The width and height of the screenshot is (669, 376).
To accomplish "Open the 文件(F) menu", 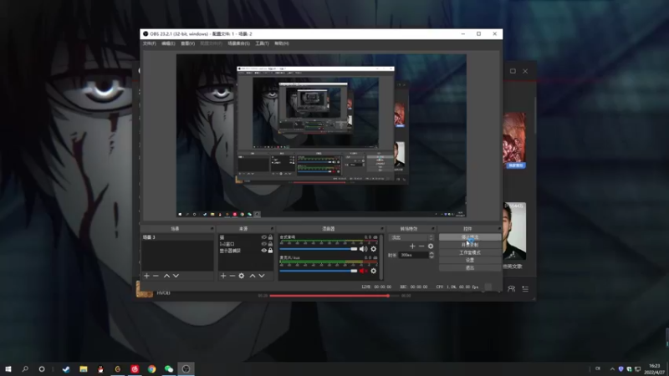I will (x=150, y=43).
